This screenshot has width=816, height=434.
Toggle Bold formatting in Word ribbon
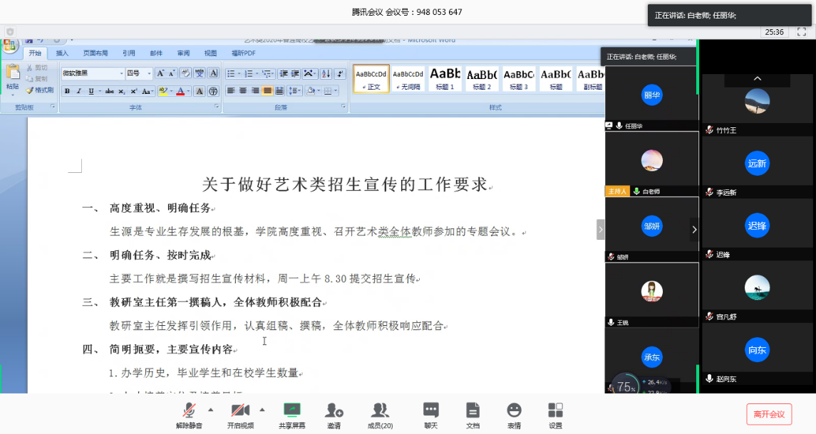pyautogui.click(x=67, y=91)
